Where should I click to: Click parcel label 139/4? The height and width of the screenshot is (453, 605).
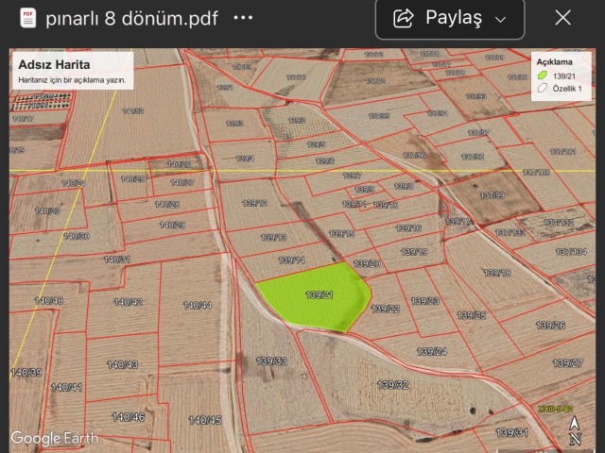[245, 159]
